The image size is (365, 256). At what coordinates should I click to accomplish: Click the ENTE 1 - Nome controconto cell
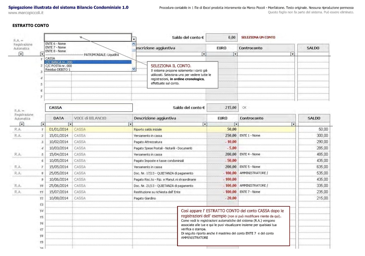267,135
